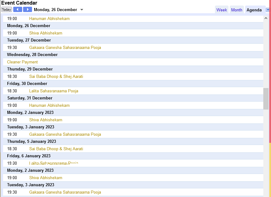Click the scrollbar up arrow
Viewport: 271px width, 197px height.
(266, 18)
